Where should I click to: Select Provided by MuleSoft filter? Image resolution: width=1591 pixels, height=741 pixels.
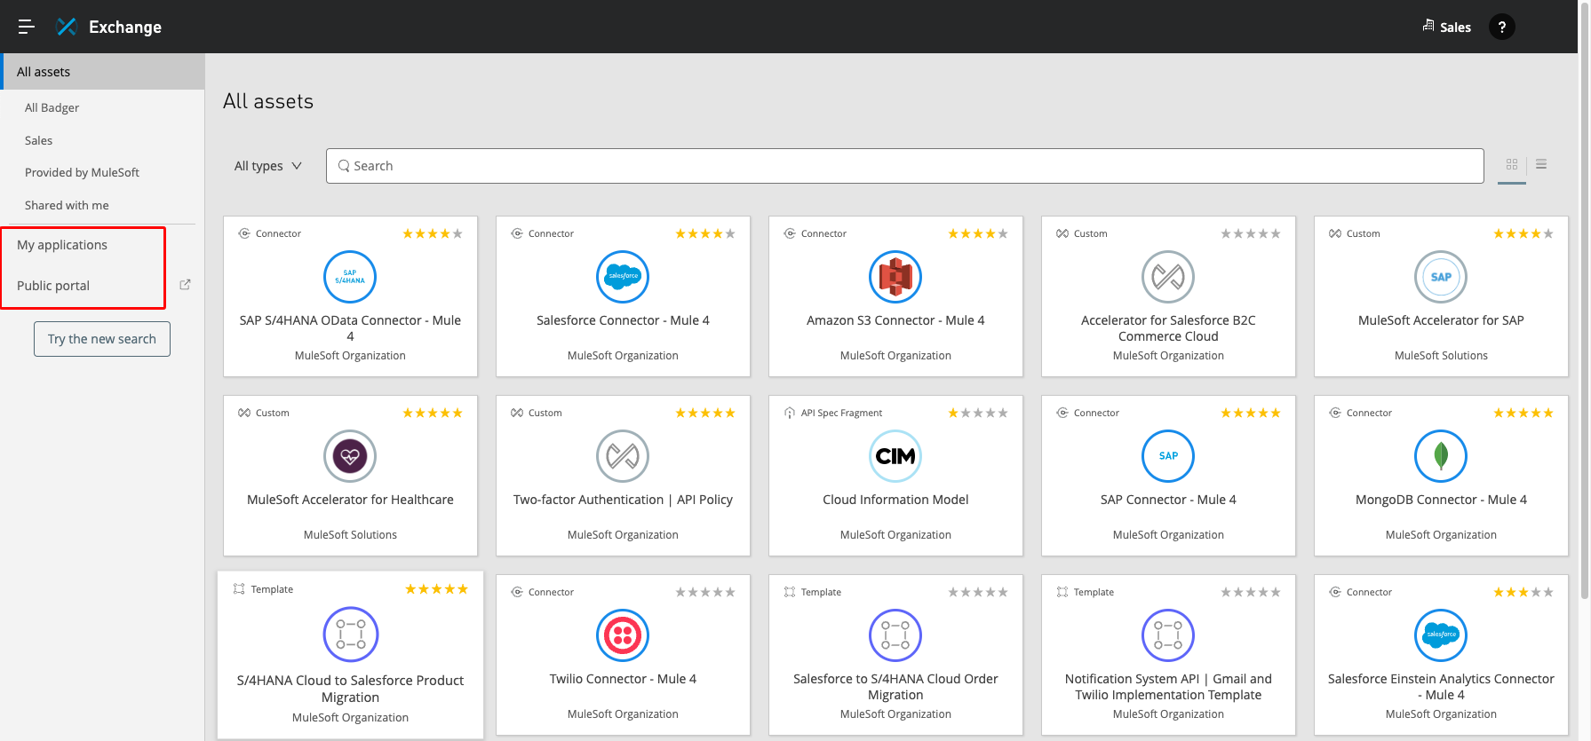(82, 172)
